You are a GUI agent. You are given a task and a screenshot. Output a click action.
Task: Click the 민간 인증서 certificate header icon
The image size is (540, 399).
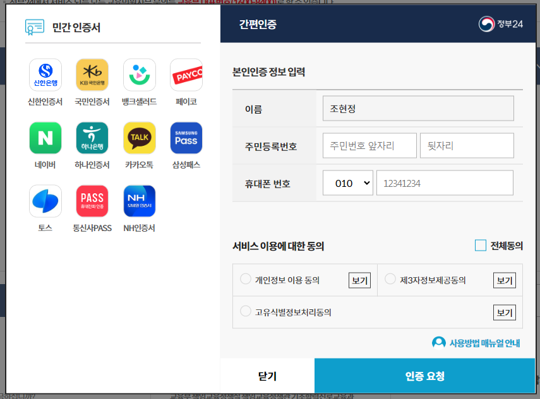tap(35, 27)
